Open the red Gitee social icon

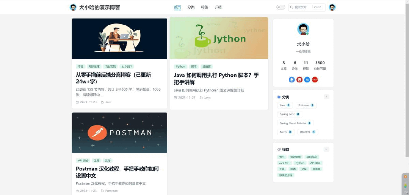[299, 80]
